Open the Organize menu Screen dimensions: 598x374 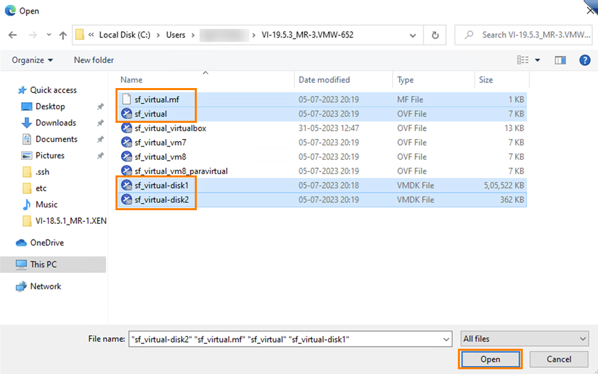point(32,60)
